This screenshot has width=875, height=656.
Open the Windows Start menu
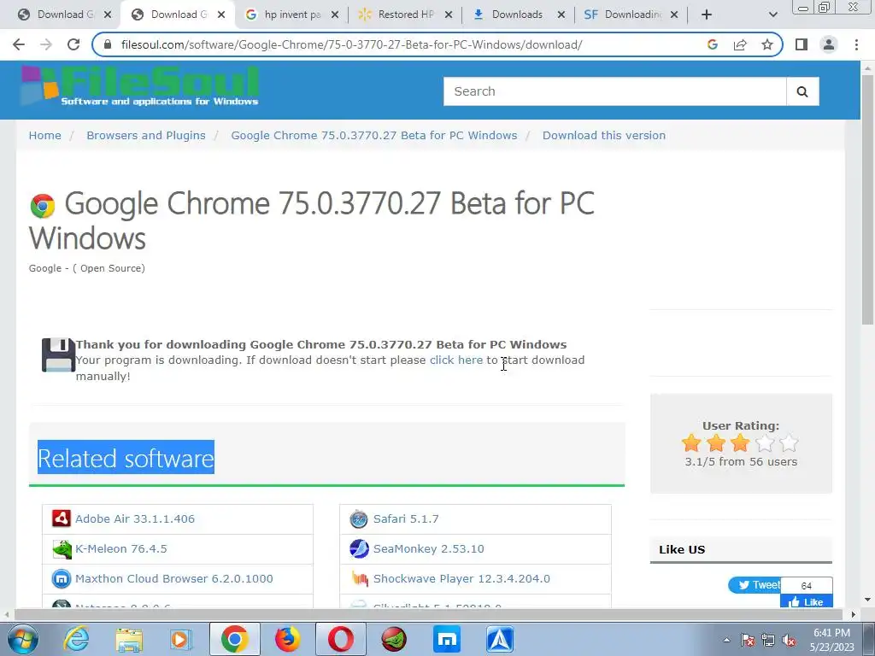tap(22, 639)
